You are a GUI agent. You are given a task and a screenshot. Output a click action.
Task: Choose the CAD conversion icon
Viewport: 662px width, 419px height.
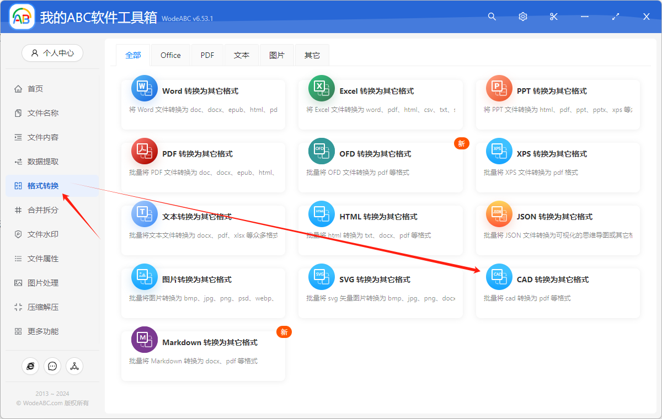coord(499,277)
